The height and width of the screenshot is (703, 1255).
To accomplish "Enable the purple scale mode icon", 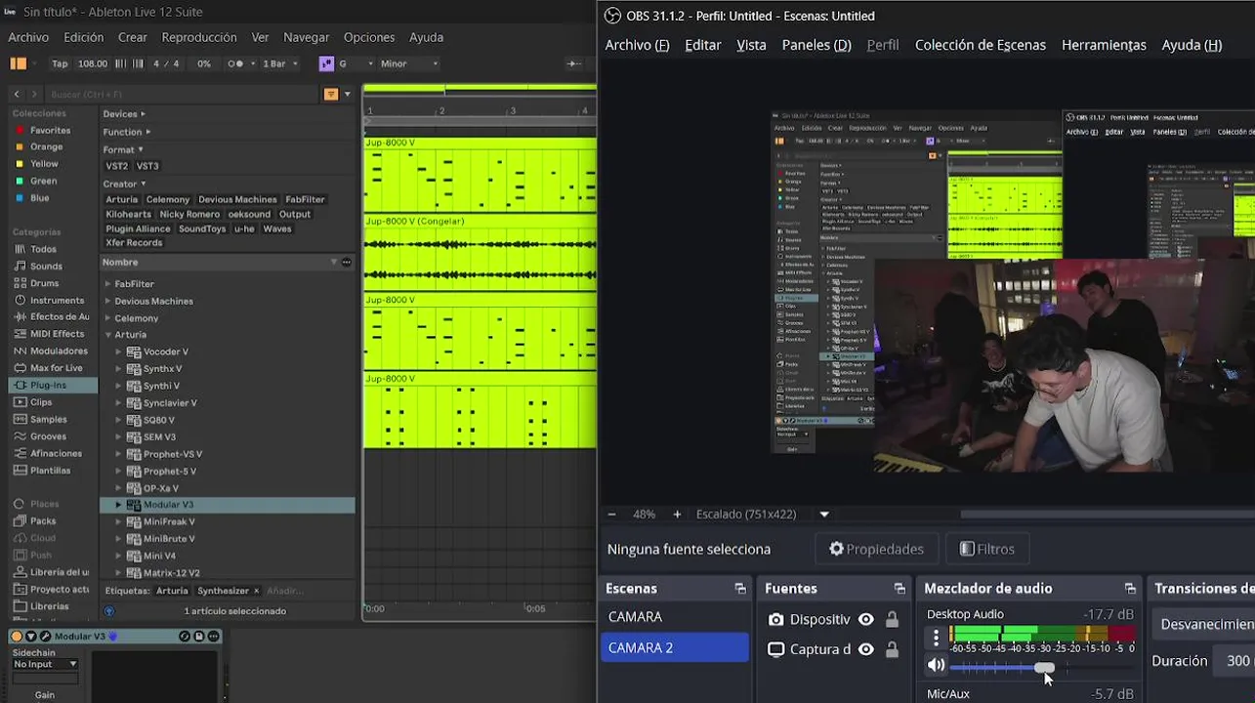I will click(x=326, y=63).
